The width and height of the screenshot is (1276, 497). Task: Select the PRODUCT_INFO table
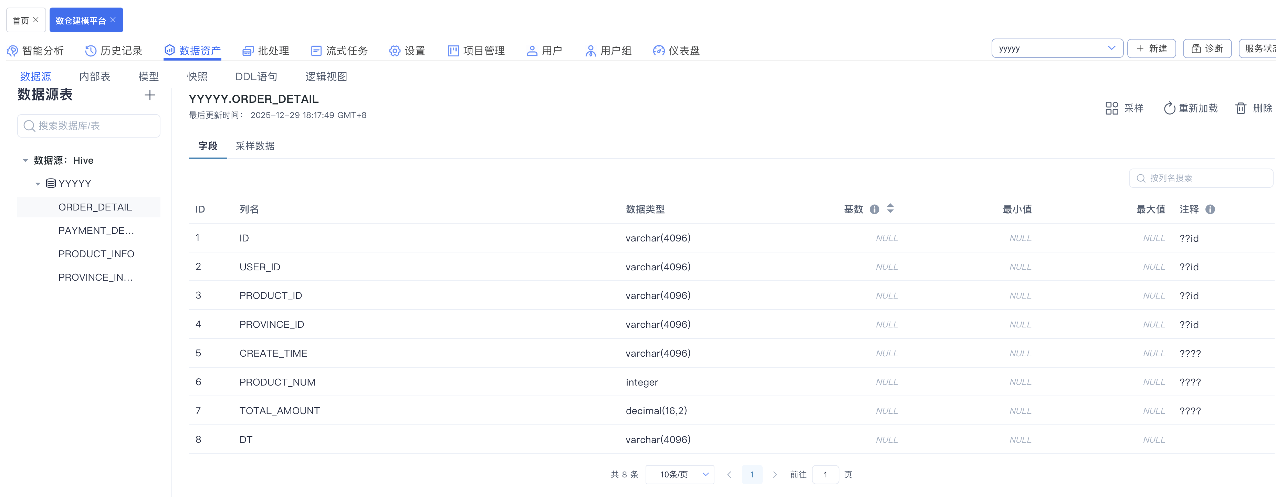pos(96,254)
